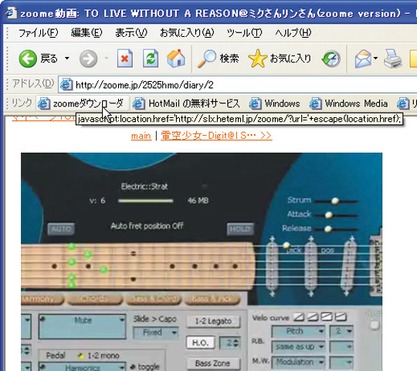The image size is (417, 371).
Task: Click the Bass Zone button
Action: coord(213,363)
